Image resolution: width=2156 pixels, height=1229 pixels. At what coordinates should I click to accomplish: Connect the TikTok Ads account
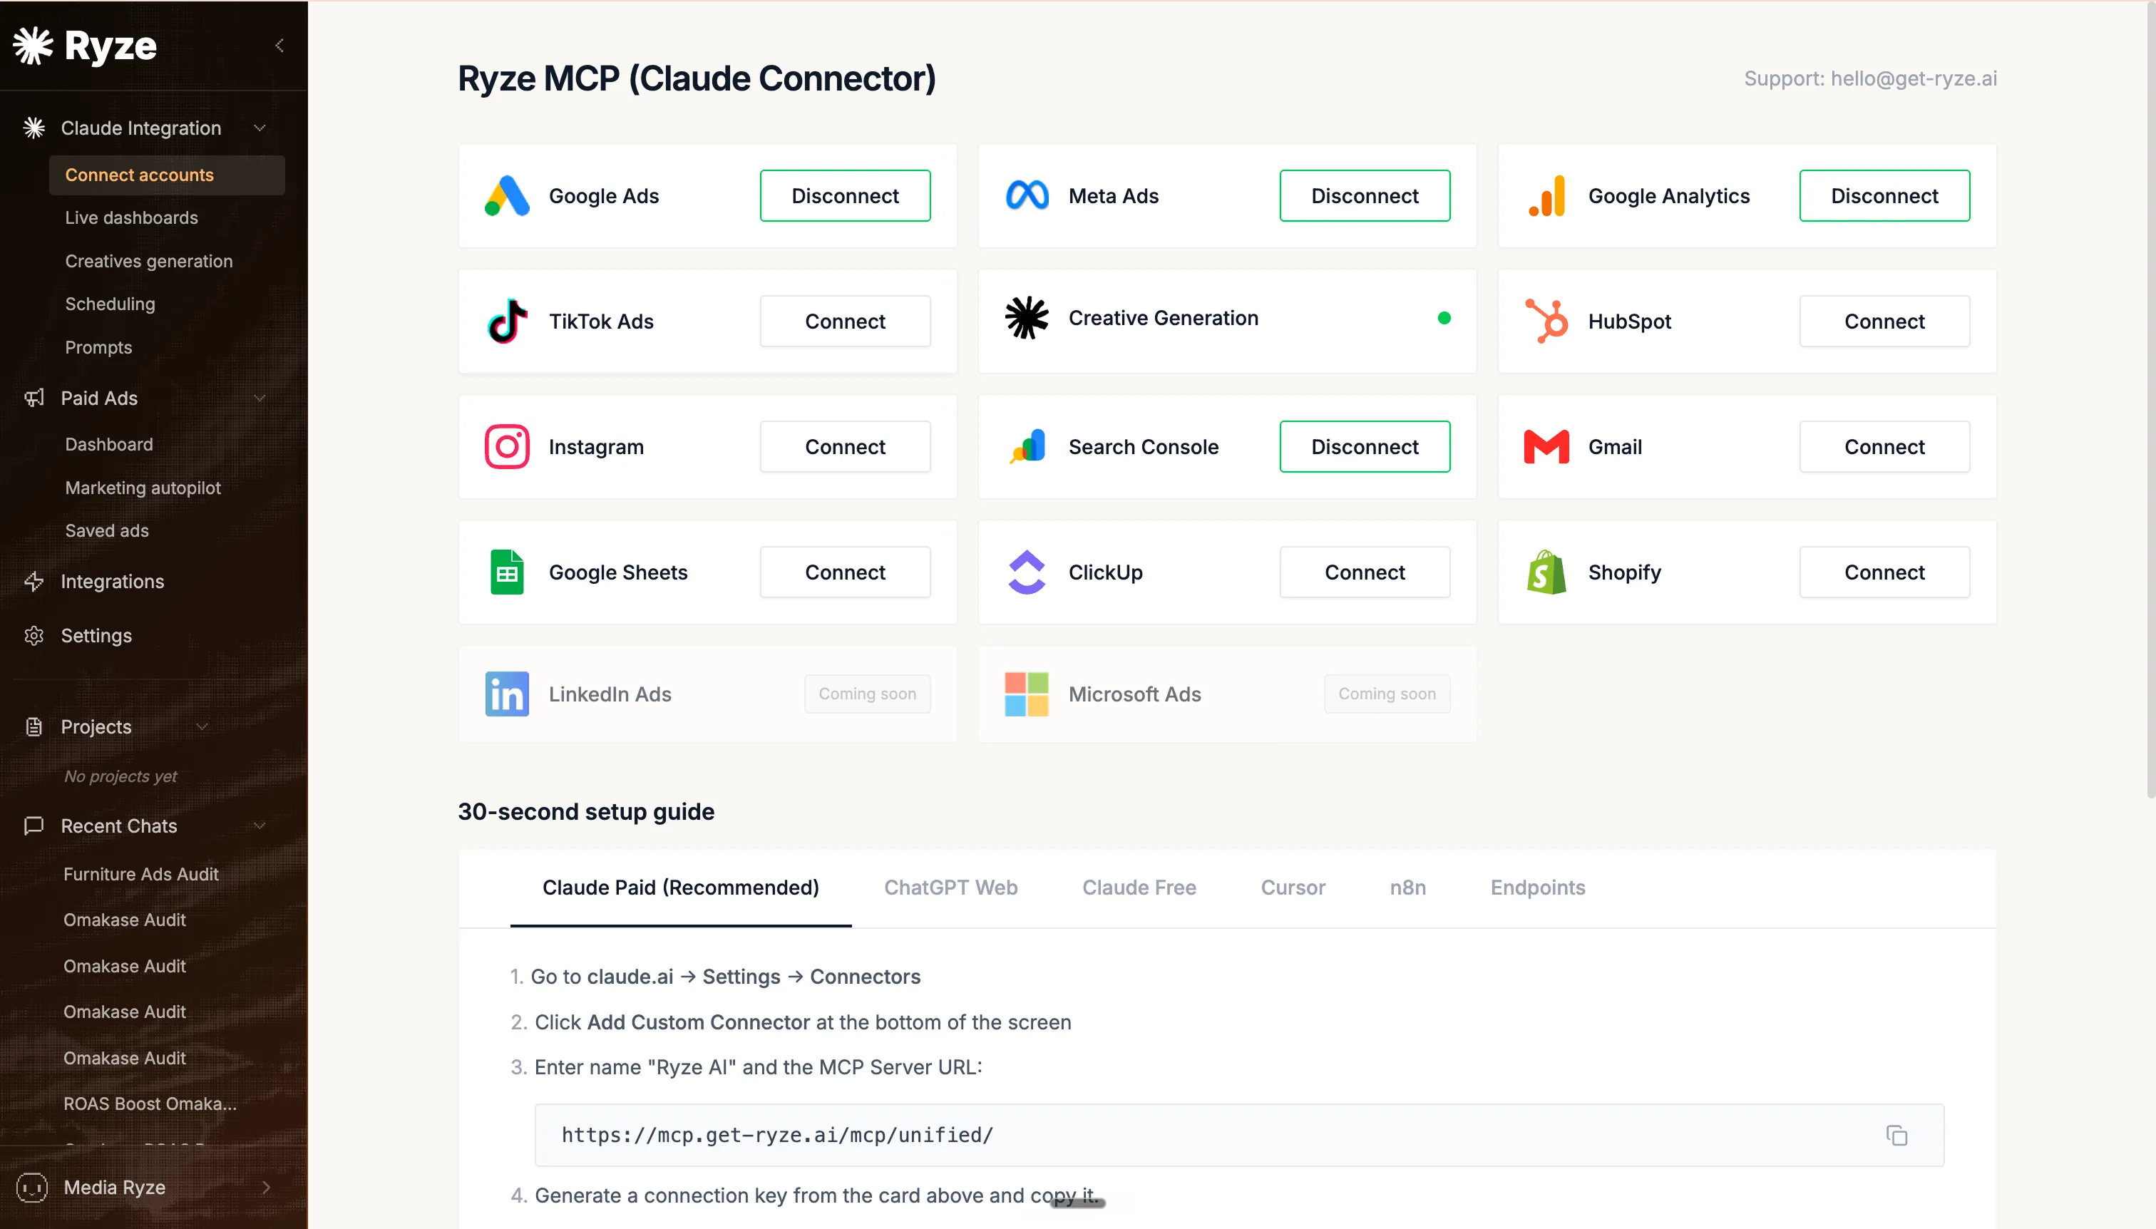tap(845, 321)
